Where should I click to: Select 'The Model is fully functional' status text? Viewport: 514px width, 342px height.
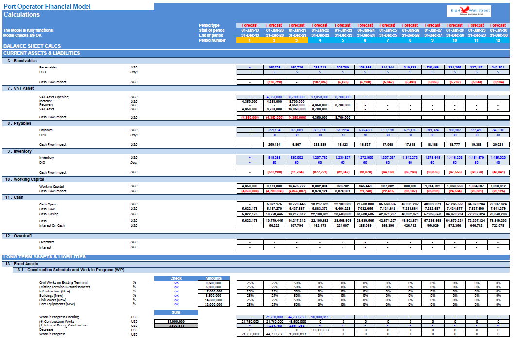[x=28, y=30]
